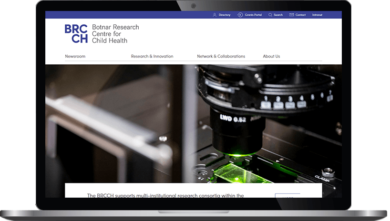The height and width of the screenshot is (221, 390).
Task: Click the Search magnifier icon
Action: click(270, 15)
